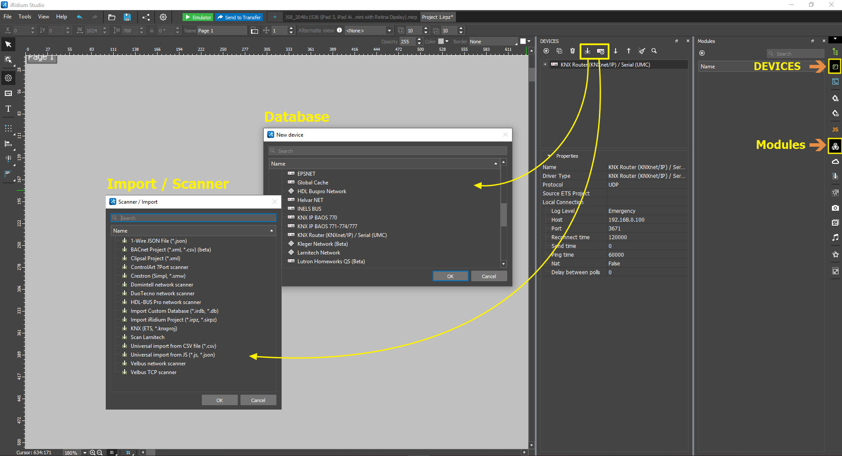Image resolution: width=842 pixels, height=456 pixels.
Task: Expand the KNX Router device tree node
Action: tap(545, 64)
